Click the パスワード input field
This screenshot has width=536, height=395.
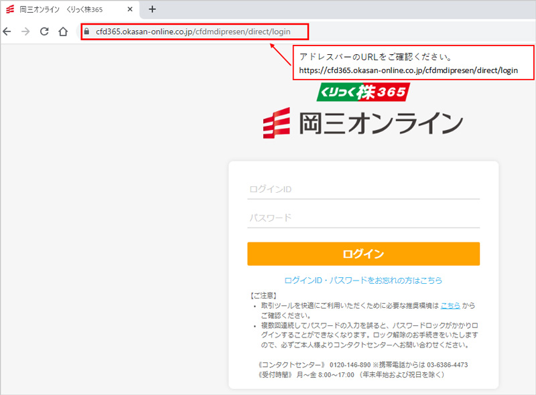(363, 218)
